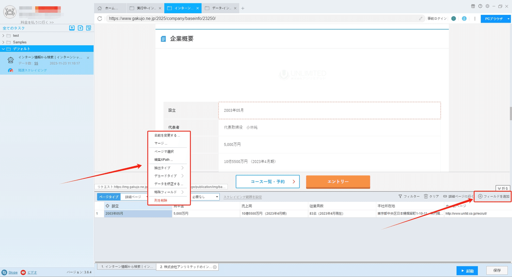Click the フィルター filter icon button
Viewport: 512px width, 277px height.
409,197
